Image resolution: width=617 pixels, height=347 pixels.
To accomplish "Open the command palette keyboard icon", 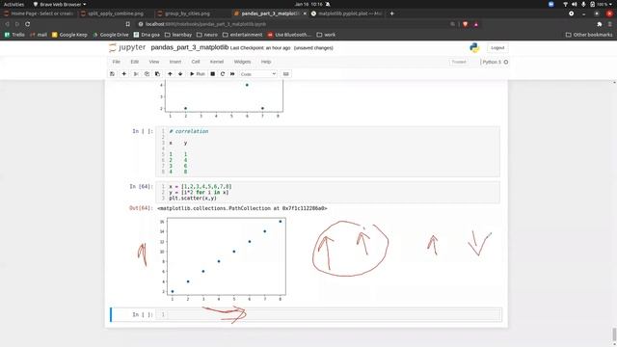I will coord(286,74).
